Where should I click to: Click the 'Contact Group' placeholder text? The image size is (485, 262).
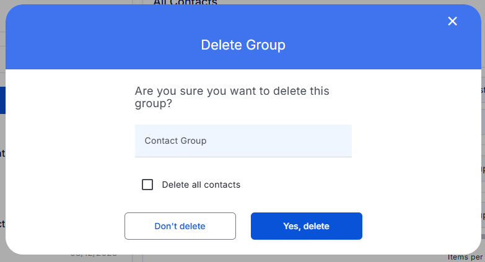click(175, 141)
